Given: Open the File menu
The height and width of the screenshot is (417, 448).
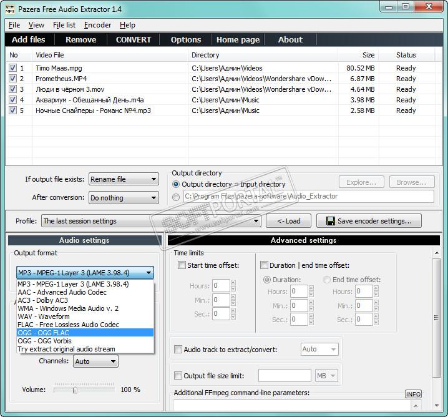Looking at the screenshot, I should (x=14, y=25).
